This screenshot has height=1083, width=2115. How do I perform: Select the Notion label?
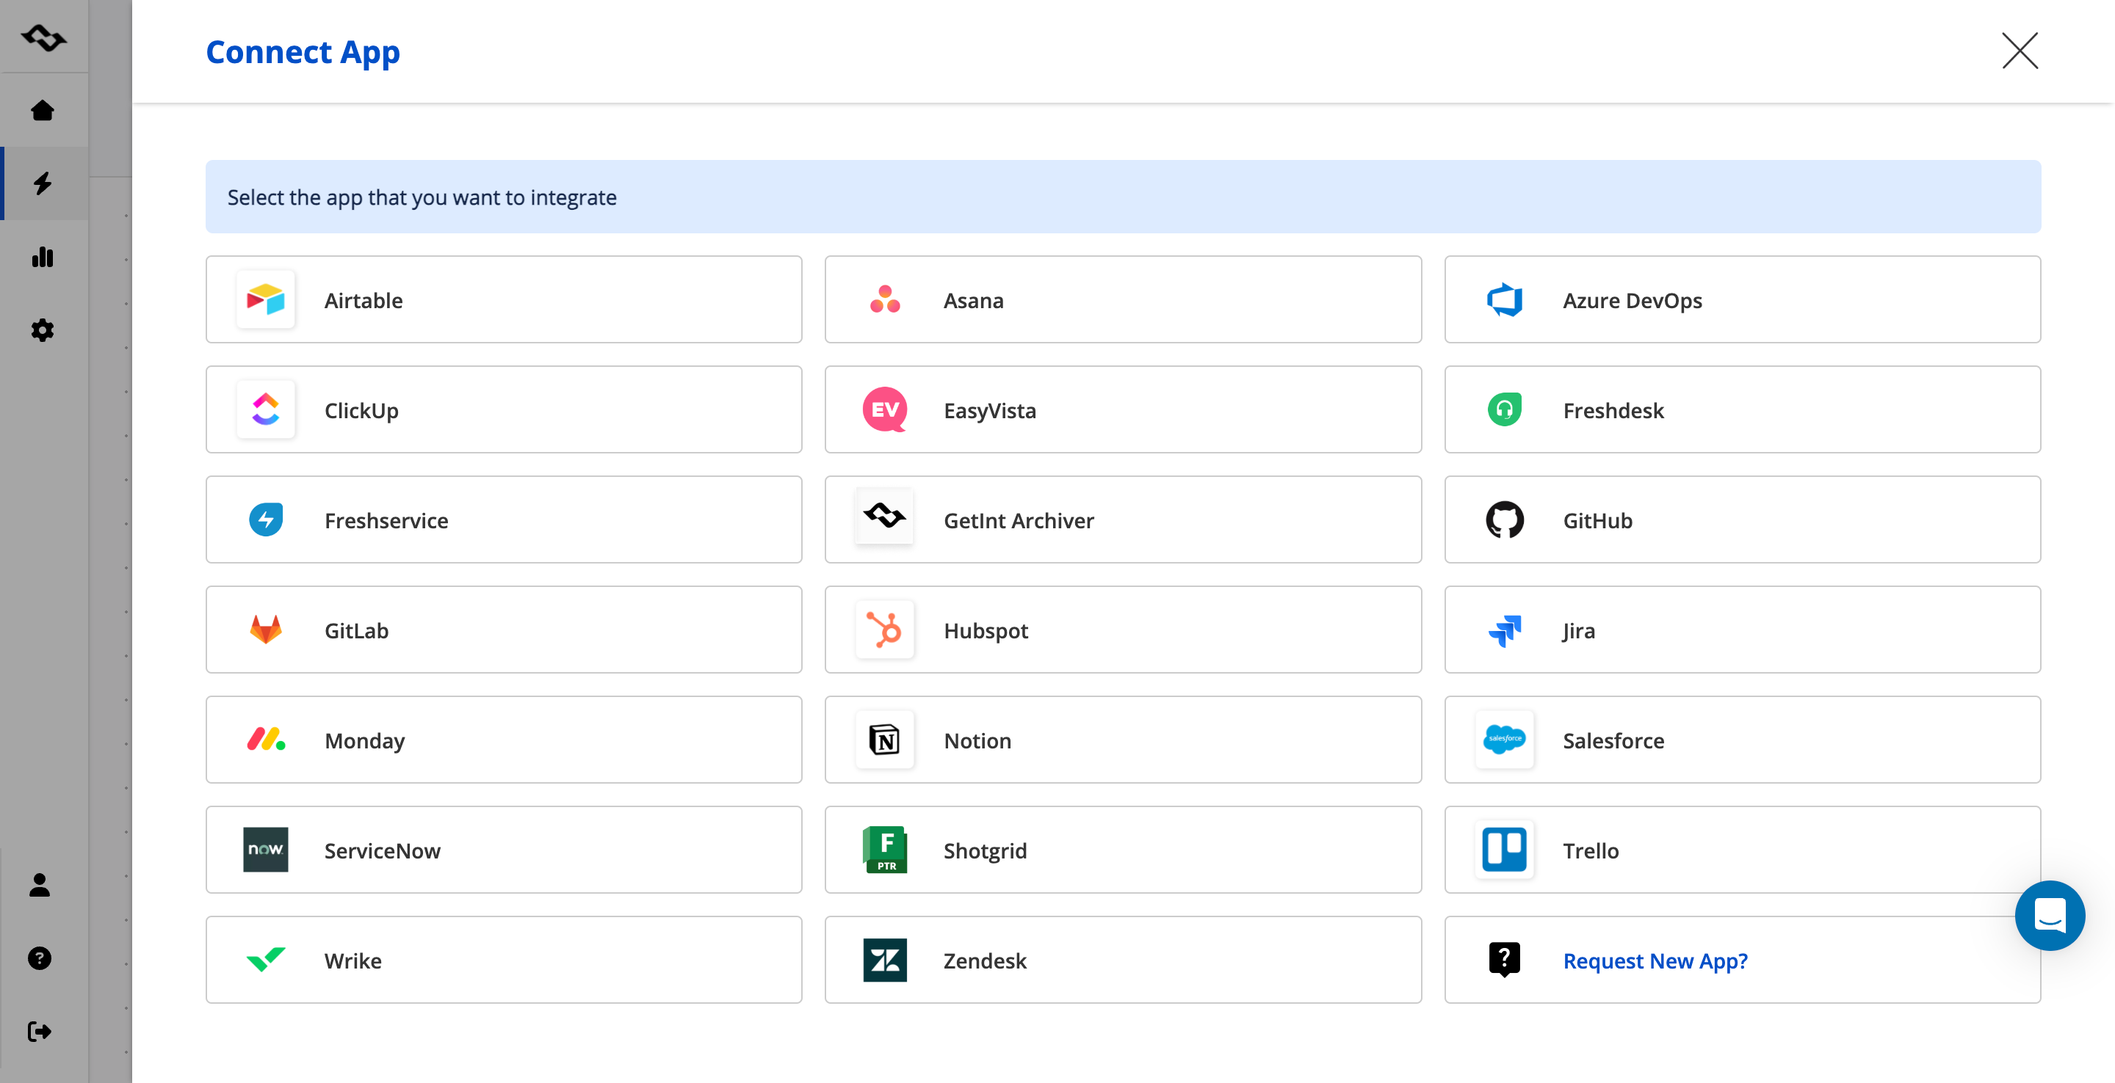pos(977,740)
